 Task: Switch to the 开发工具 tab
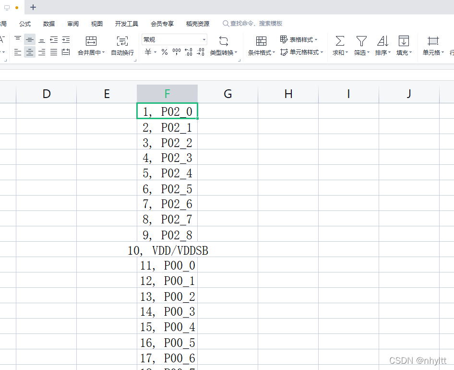click(x=127, y=24)
